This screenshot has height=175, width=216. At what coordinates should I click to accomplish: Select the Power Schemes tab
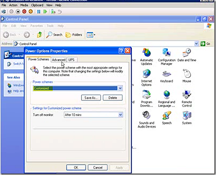(x=39, y=59)
